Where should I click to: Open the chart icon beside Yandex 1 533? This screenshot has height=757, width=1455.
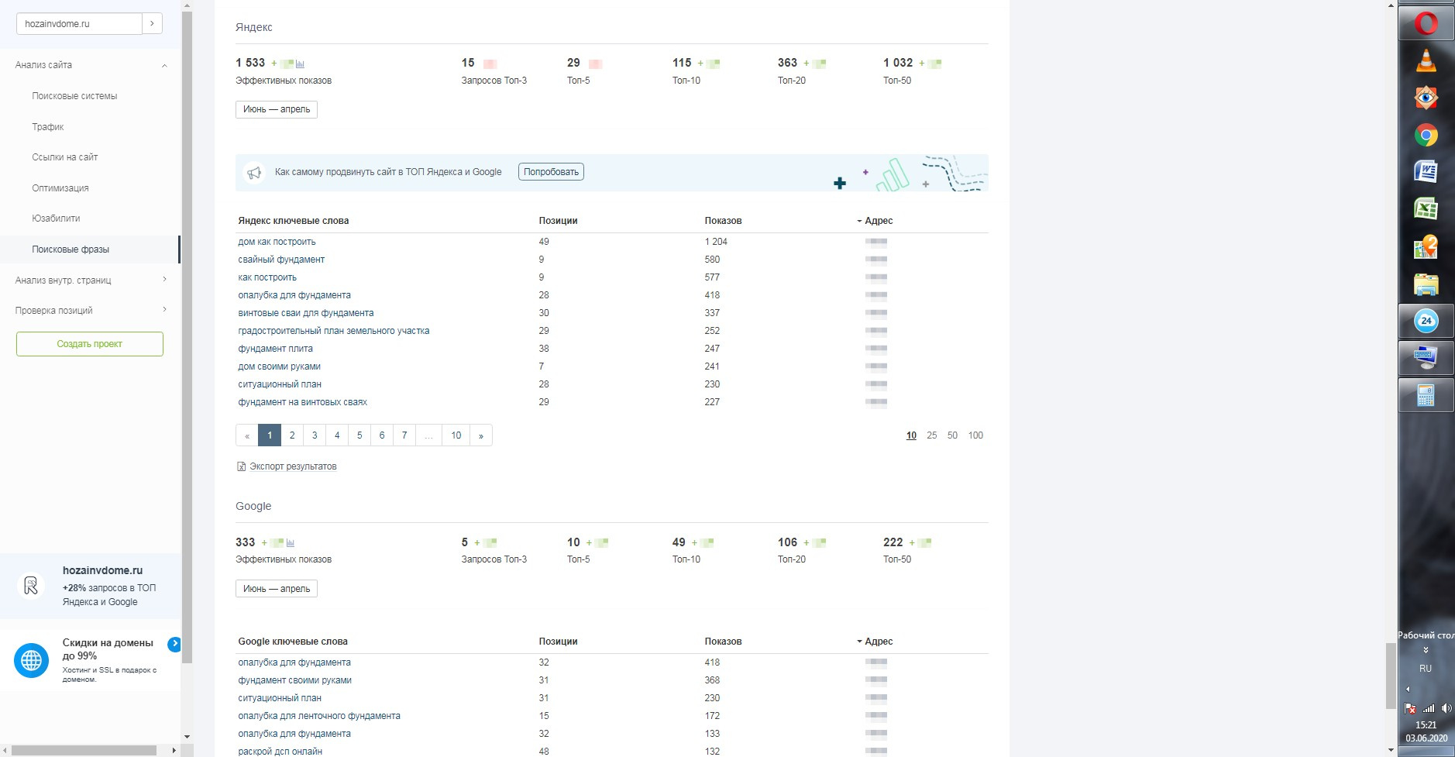coord(301,64)
